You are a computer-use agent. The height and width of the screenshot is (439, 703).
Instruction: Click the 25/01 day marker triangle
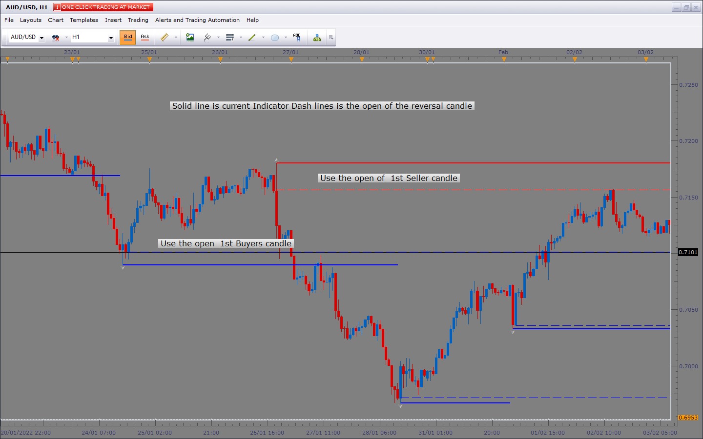pos(149,60)
